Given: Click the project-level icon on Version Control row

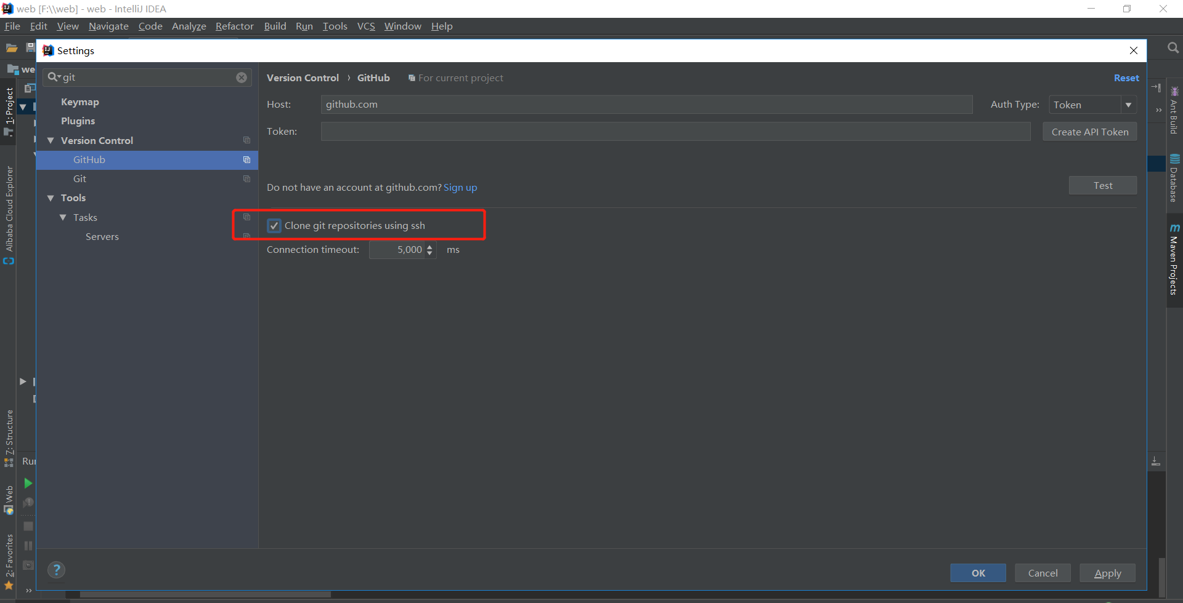Looking at the screenshot, I should (246, 140).
